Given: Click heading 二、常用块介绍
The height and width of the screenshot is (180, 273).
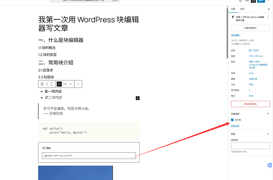Looking at the screenshot, I should click(56, 63).
